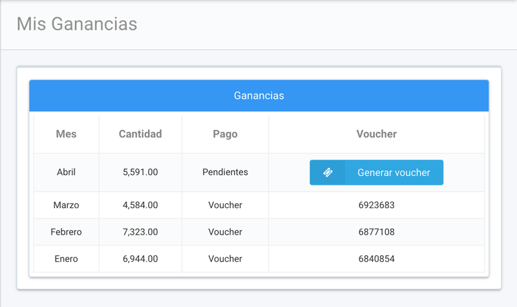Viewport: 517px width, 307px height.
Task: Click the Pendientes payment status
Action: point(225,172)
